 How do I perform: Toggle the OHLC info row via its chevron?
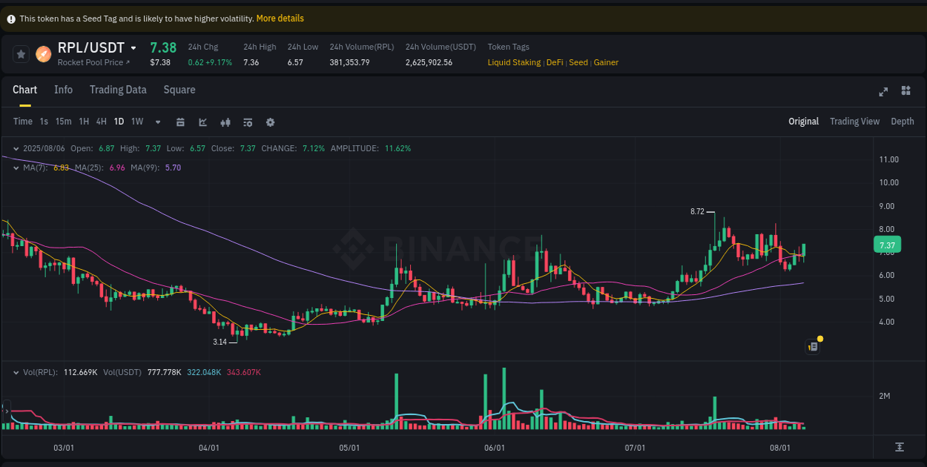click(x=15, y=148)
